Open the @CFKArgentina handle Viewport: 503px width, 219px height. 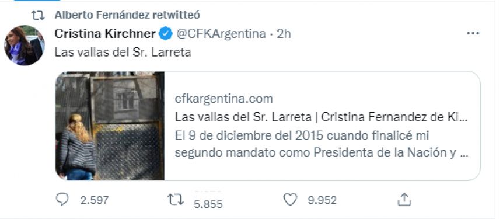[x=221, y=34]
